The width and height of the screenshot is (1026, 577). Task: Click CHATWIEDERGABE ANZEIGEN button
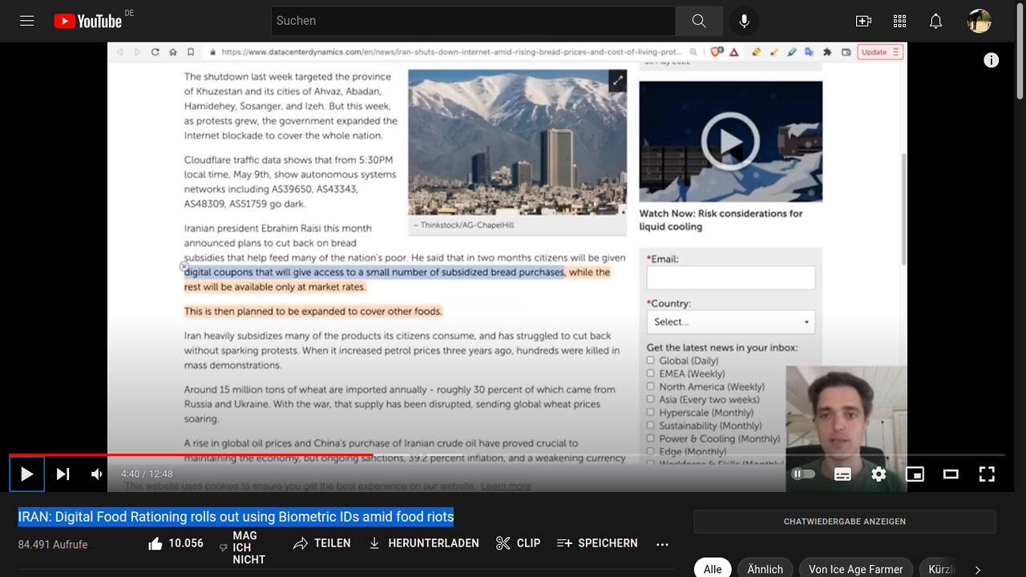coord(845,522)
